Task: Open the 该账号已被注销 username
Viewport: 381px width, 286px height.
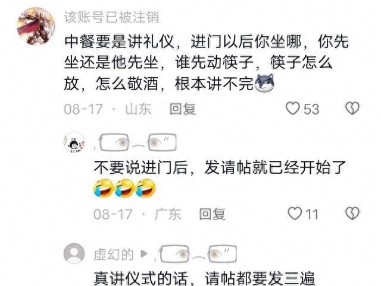Action: (111, 17)
